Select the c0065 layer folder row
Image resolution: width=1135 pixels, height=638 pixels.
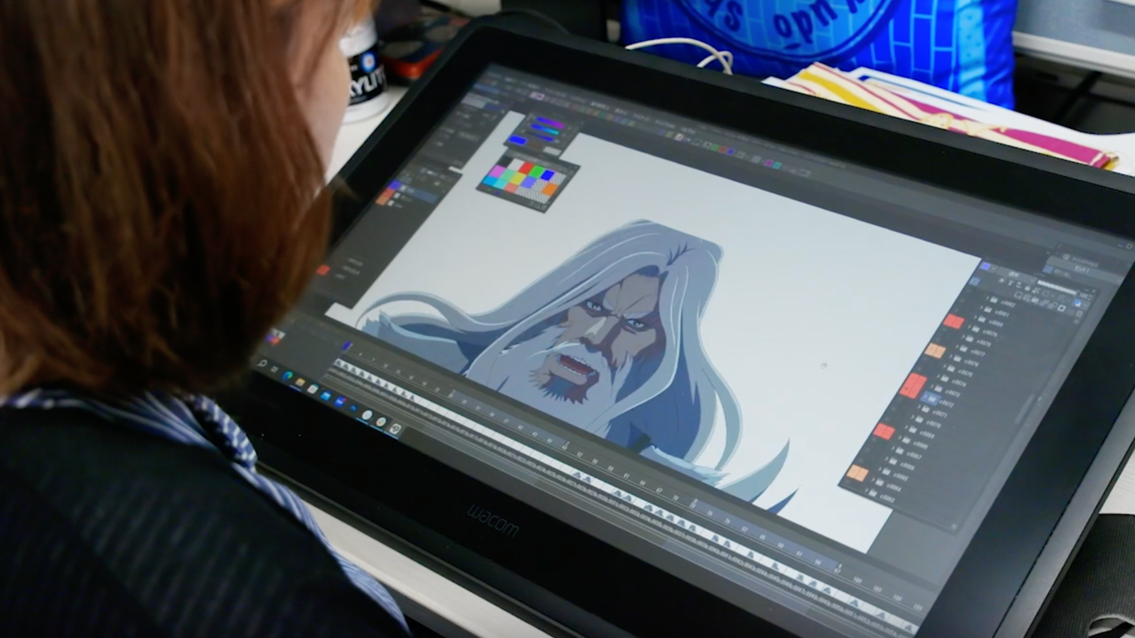(x=894, y=475)
